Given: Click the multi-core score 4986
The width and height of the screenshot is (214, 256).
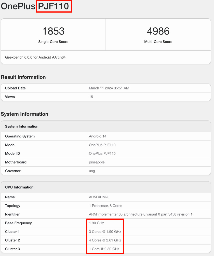Looking at the screenshot, I should tap(158, 31).
